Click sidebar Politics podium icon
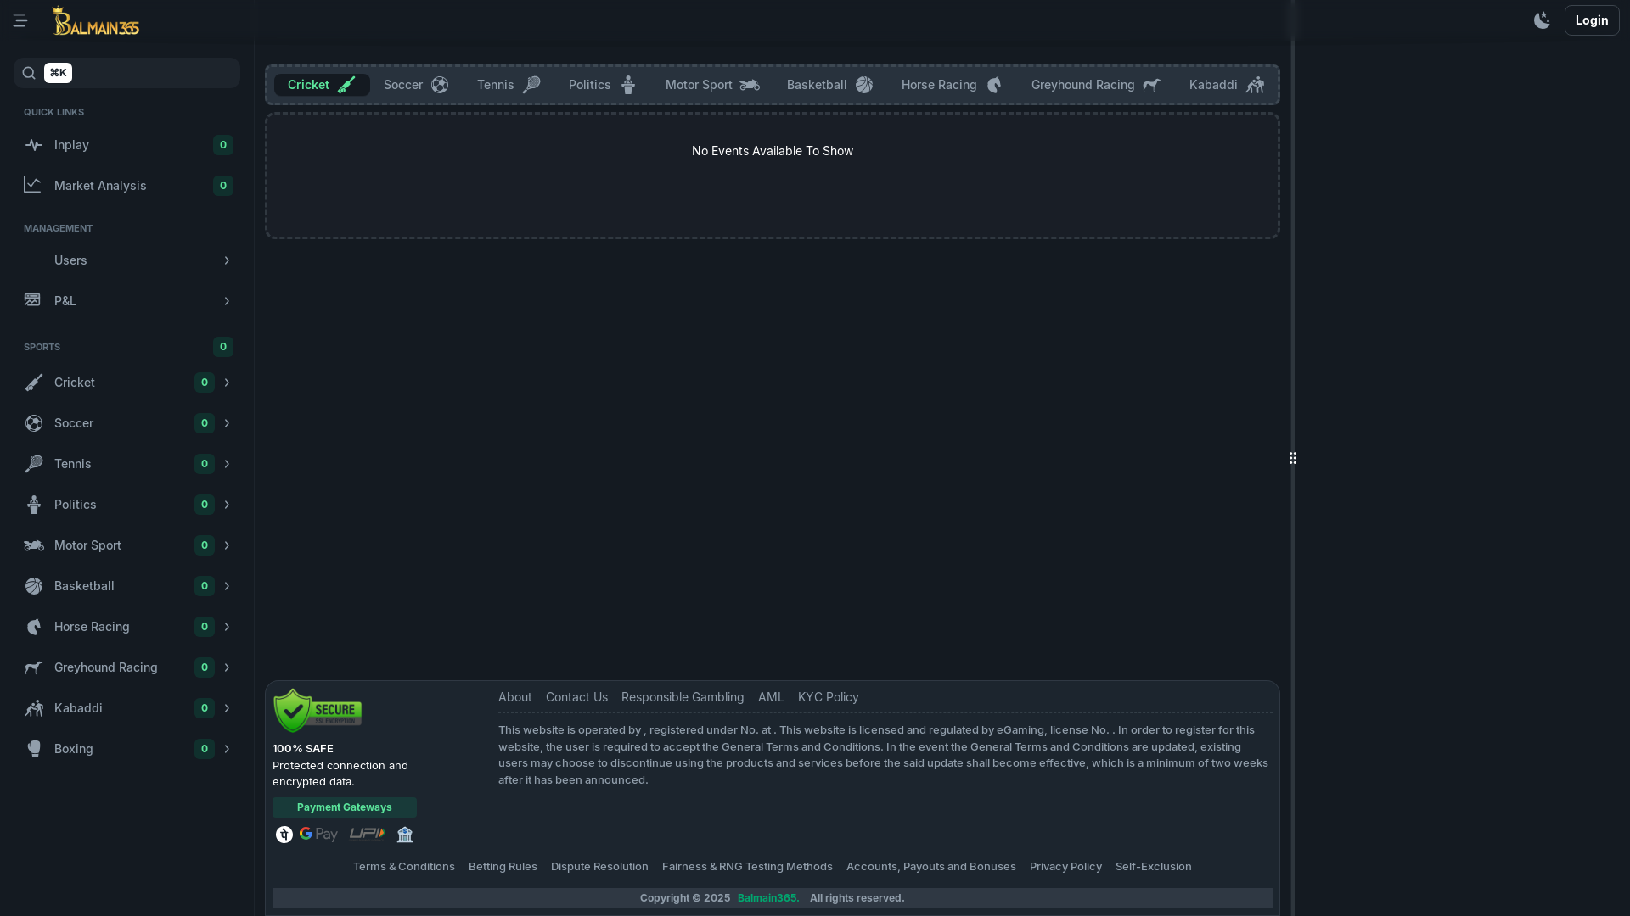Viewport: 1630px width, 916px height. coord(33,505)
